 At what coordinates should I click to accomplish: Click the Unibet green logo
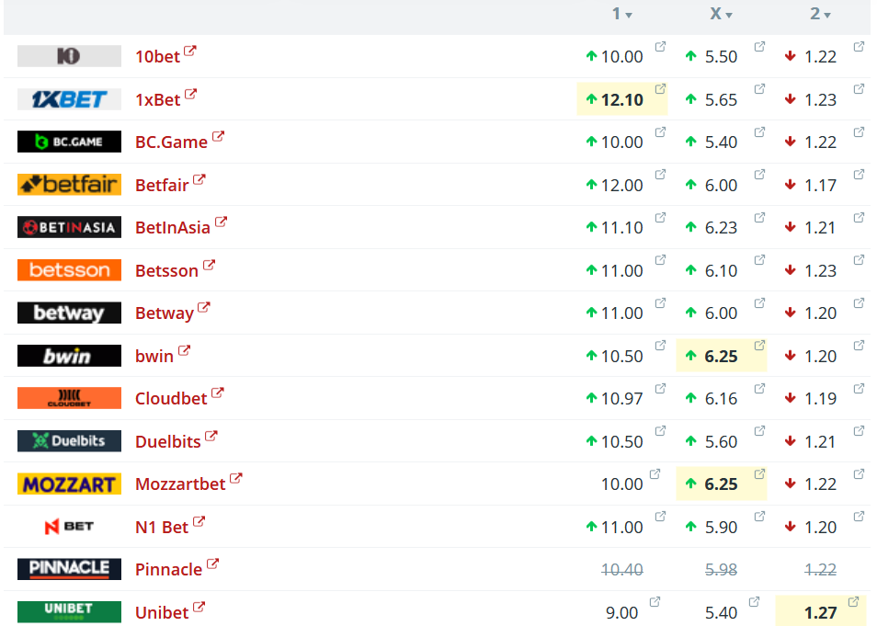click(x=69, y=612)
